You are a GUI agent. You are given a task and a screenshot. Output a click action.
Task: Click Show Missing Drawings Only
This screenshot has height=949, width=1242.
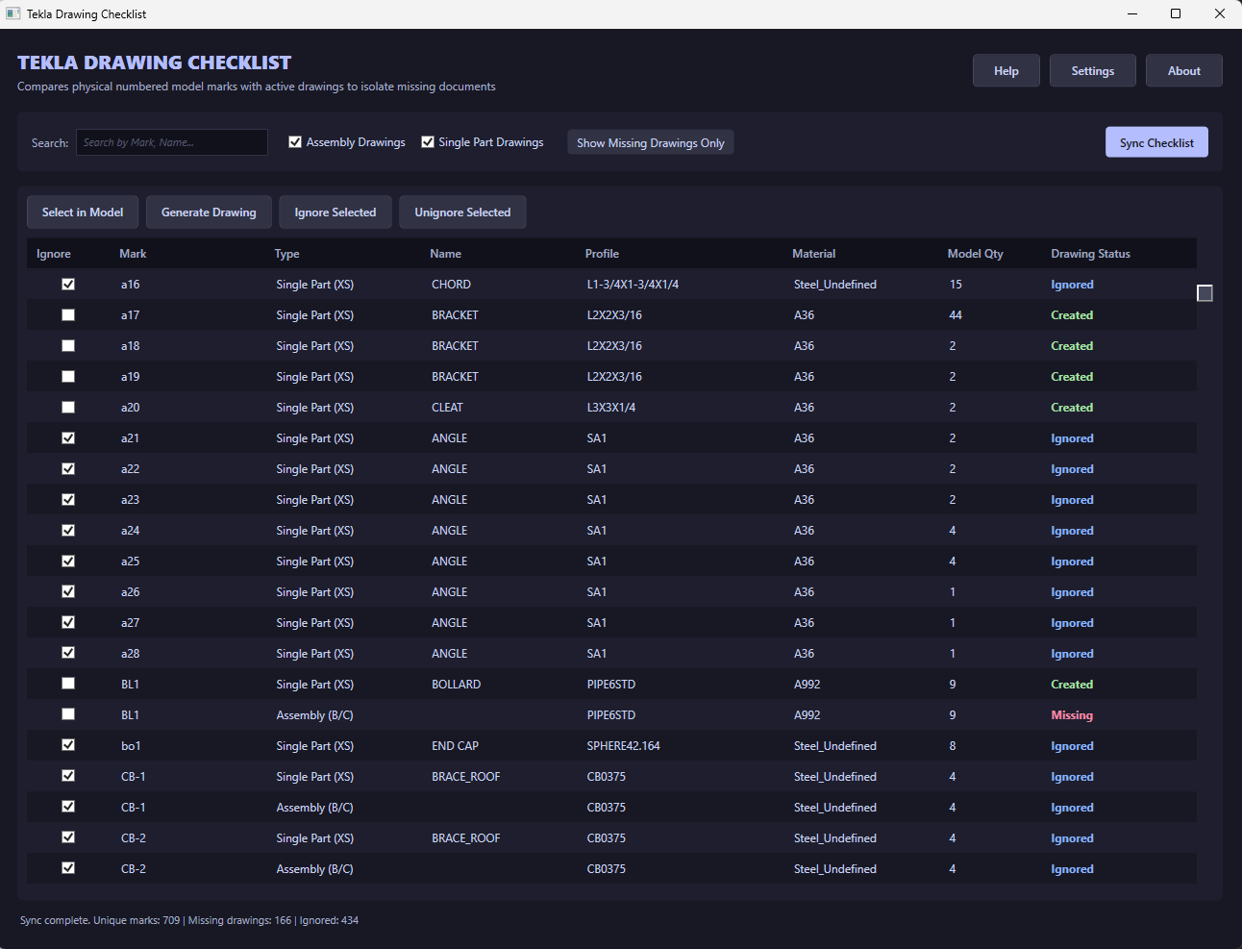tap(651, 142)
